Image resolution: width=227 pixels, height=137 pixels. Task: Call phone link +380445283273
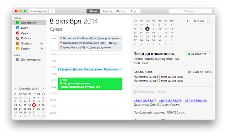[x=145, y=101]
